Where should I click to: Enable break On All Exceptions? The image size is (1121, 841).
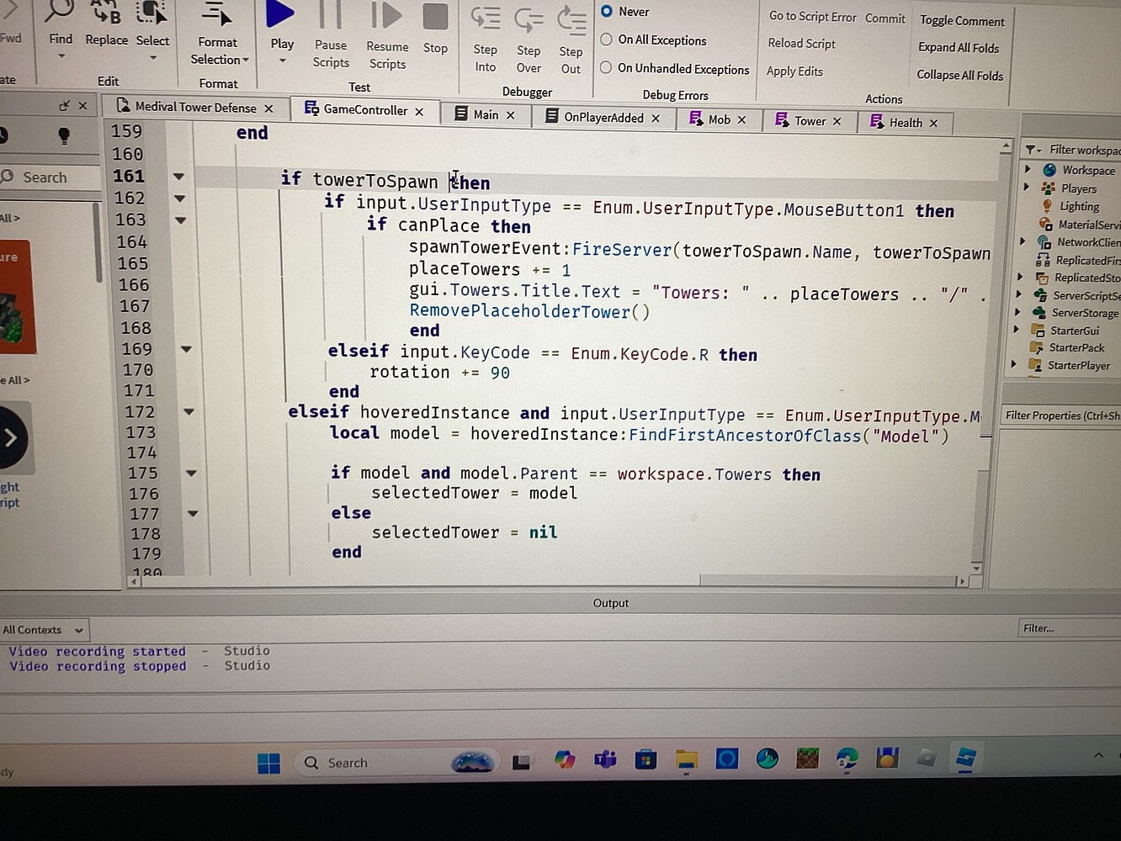pos(606,40)
